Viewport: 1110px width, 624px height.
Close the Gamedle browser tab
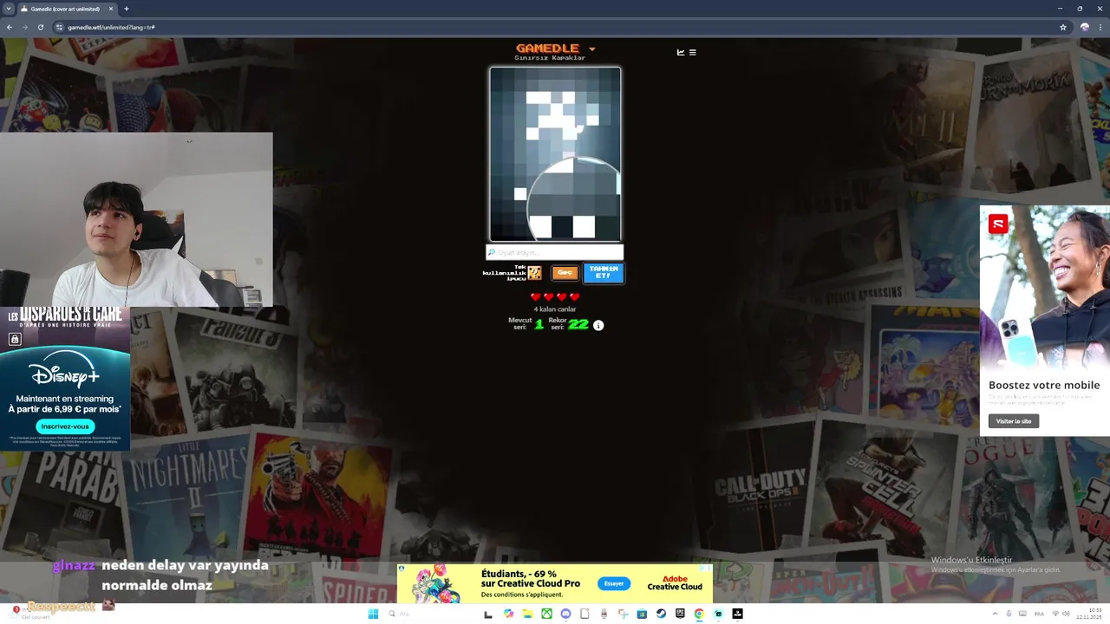111,9
